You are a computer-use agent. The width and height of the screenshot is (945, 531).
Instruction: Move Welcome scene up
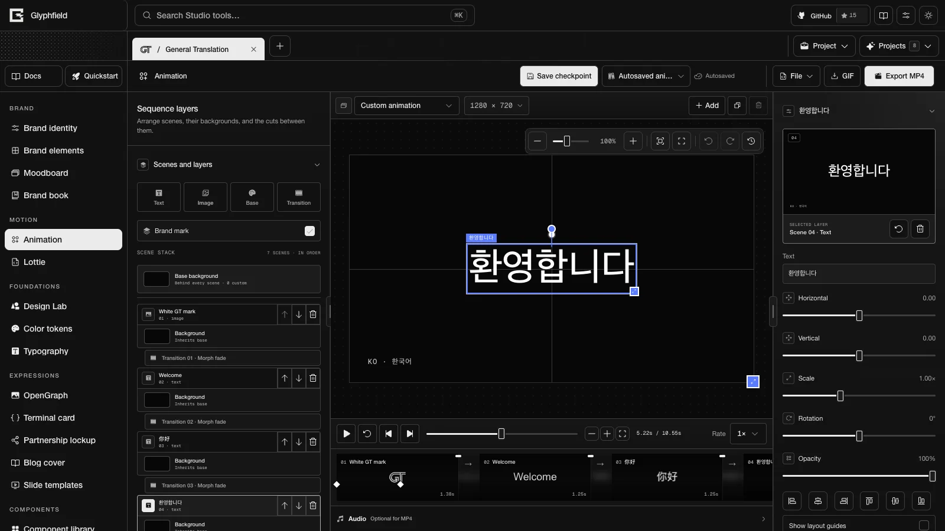285,378
